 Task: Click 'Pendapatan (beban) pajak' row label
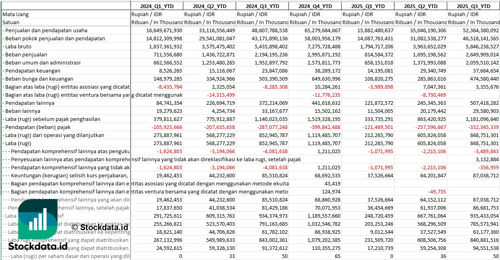point(37,127)
